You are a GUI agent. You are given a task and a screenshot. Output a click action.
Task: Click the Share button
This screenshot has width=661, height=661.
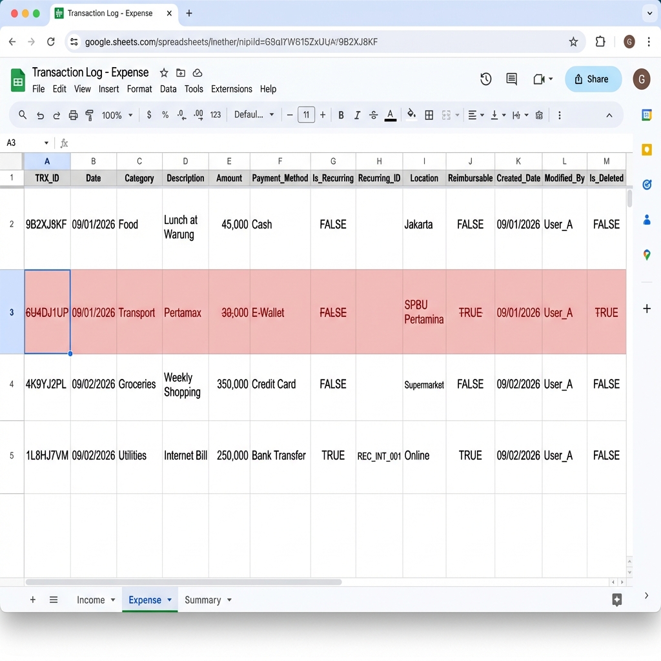[x=593, y=79]
